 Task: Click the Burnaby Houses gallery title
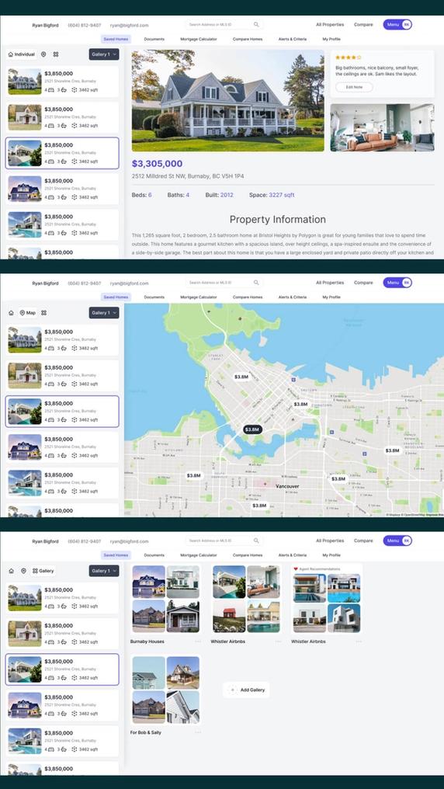pyautogui.click(x=147, y=641)
